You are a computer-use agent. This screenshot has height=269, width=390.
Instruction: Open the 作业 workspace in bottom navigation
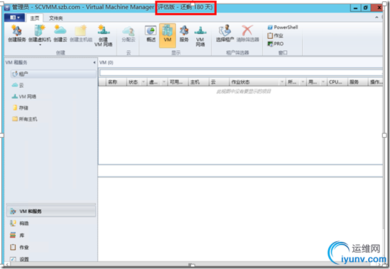pos(19,247)
